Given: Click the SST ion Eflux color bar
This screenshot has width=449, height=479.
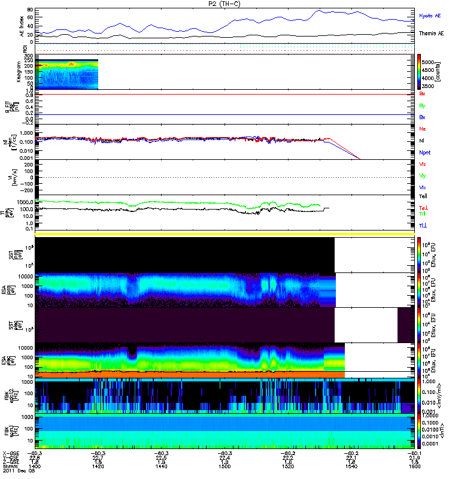Looking at the screenshot, I should pos(419,255).
